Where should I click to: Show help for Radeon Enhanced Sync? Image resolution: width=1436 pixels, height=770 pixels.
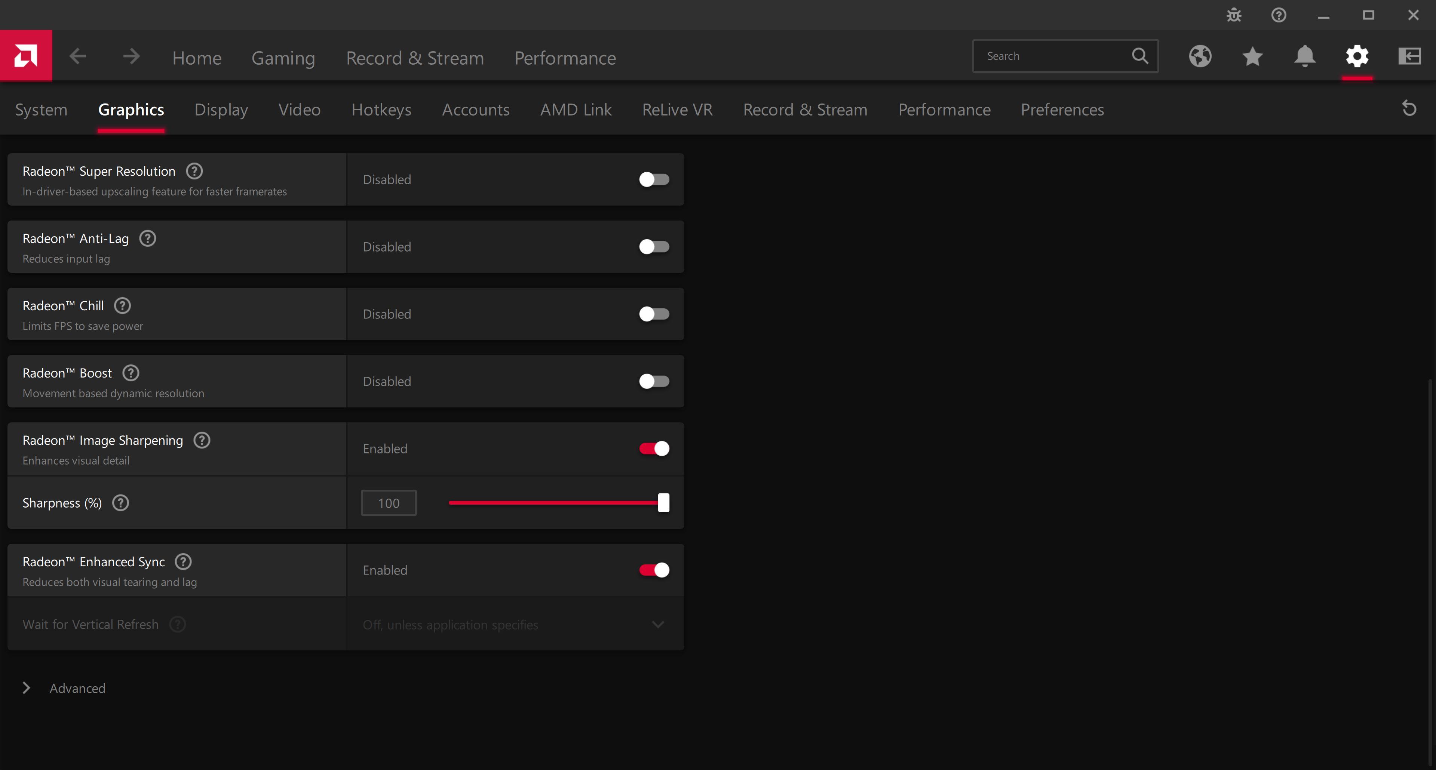183,562
